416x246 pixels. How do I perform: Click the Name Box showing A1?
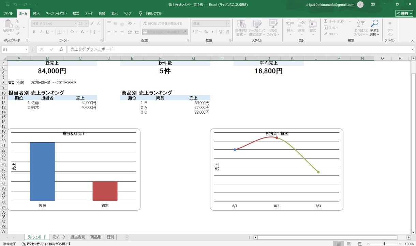(15, 49)
